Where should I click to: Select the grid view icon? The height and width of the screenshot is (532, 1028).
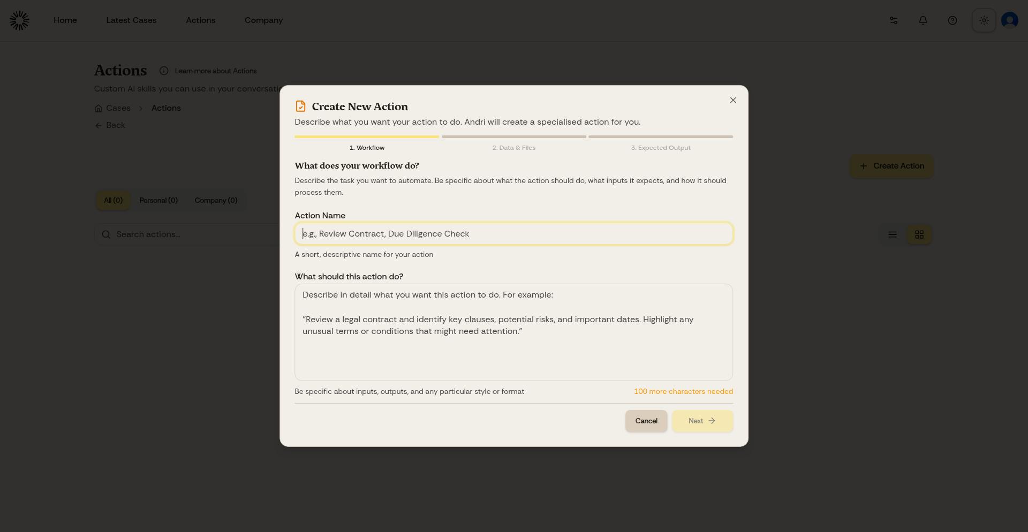tap(919, 234)
